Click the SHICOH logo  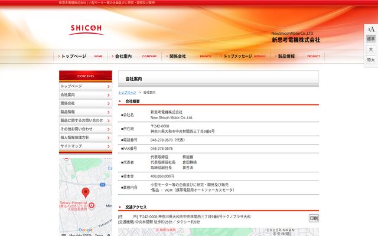coord(86,29)
